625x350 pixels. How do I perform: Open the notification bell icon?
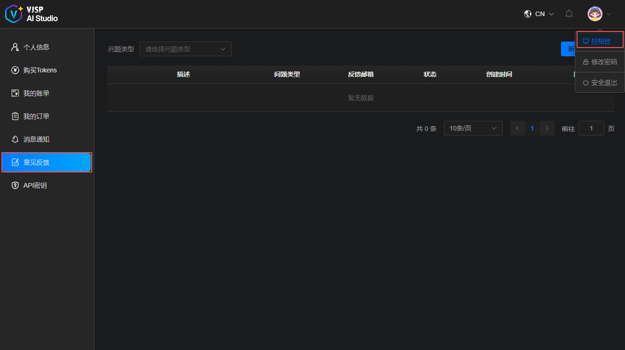click(569, 14)
